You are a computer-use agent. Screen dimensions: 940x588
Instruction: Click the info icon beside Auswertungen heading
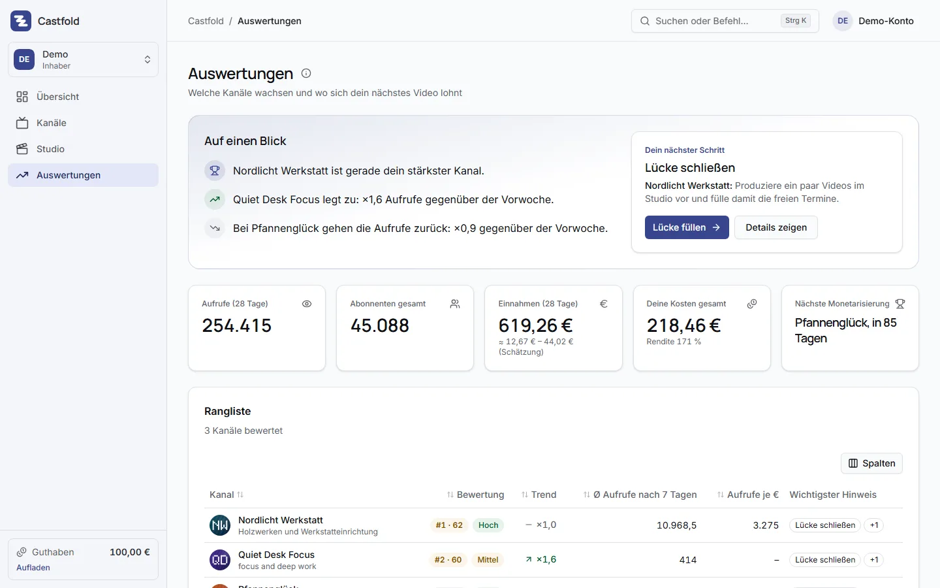pyautogui.click(x=306, y=73)
